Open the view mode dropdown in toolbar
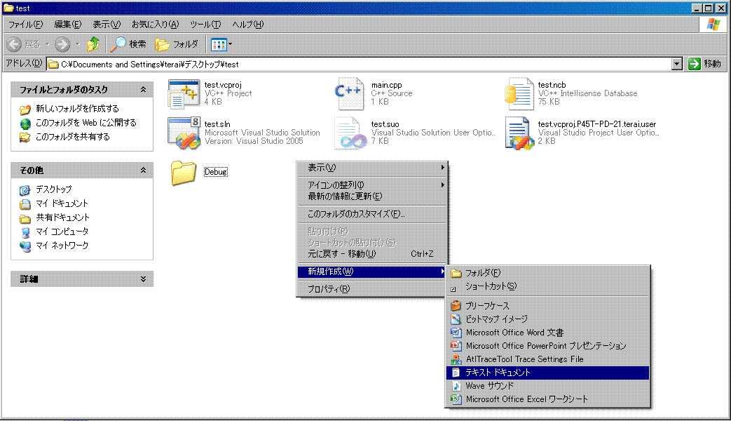The width and height of the screenshot is (731, 421). [x=221, y=44]
